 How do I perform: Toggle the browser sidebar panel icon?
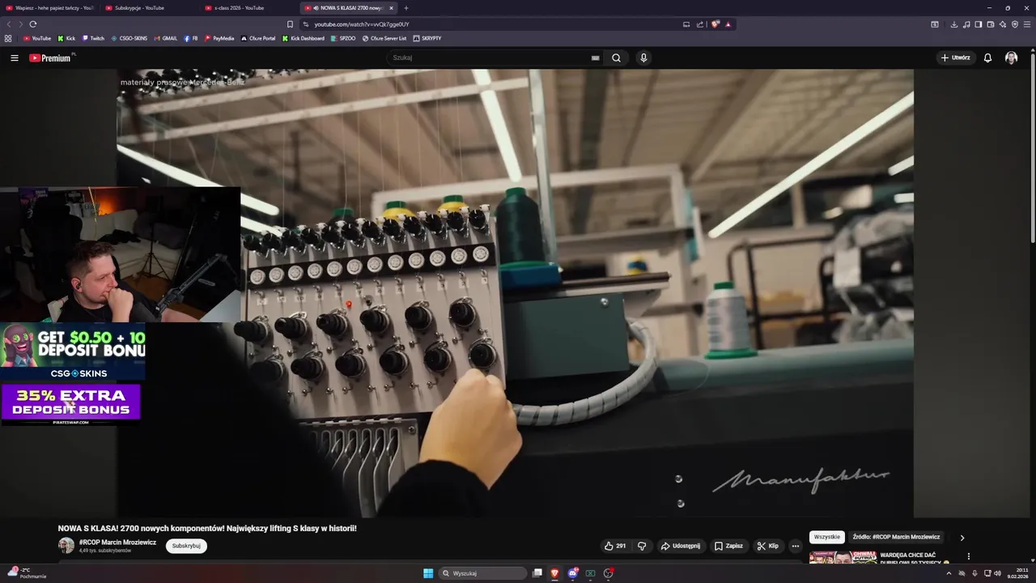979,24
